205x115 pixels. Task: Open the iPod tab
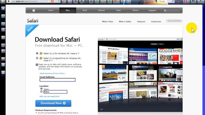click(x=85, y=10)
